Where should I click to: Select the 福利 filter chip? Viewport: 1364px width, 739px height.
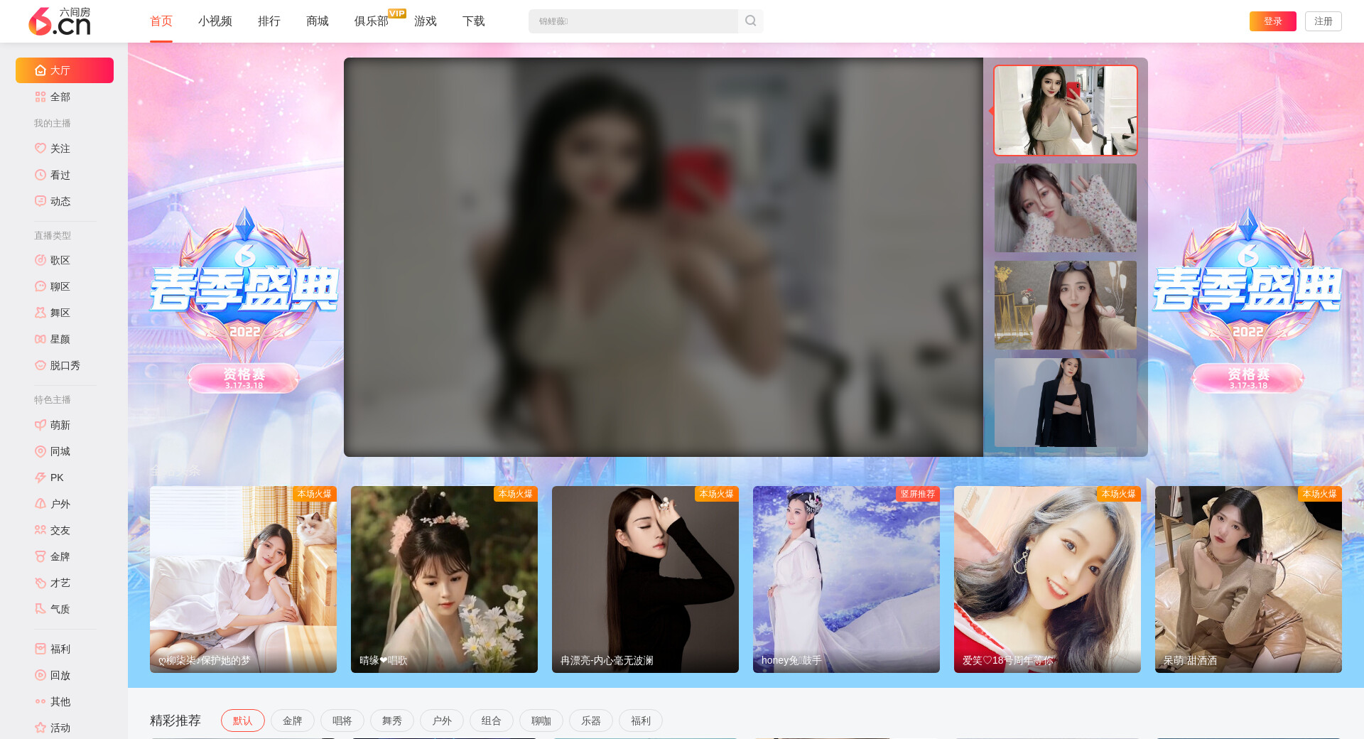tap(641, 721)
